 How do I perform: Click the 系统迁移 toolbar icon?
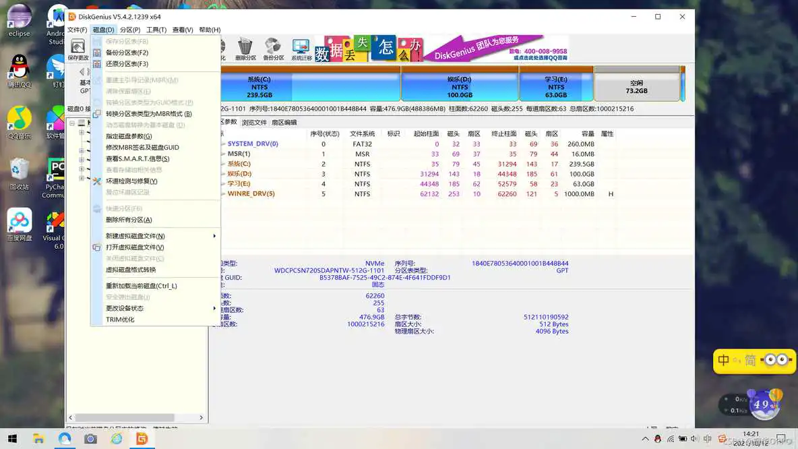click(x=301, y=49)
